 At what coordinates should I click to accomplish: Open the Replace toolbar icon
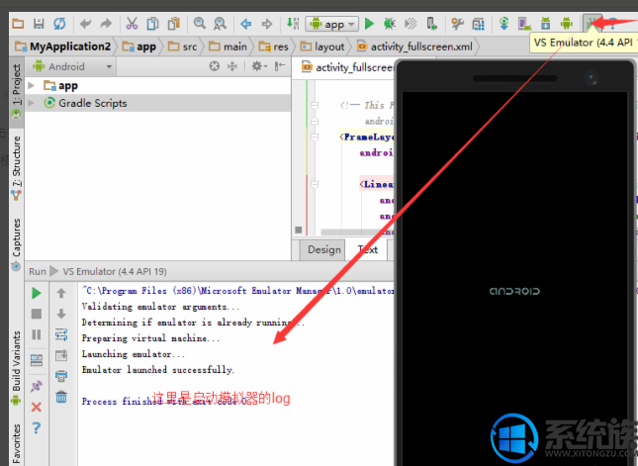221,24
